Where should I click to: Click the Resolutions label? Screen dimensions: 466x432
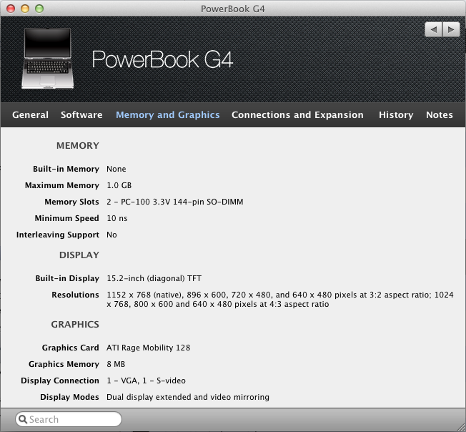coord(75,295)
